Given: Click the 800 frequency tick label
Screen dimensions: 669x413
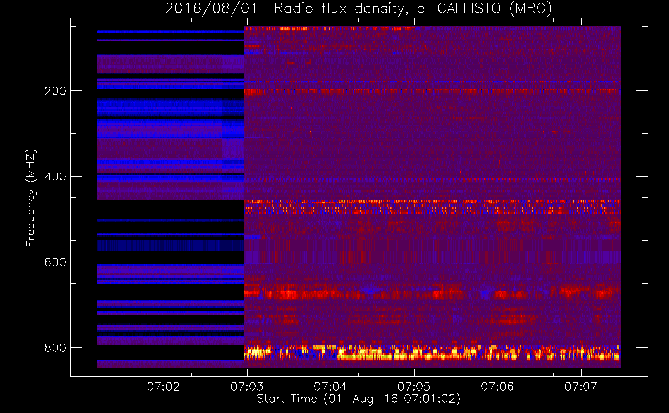Looking at the screenshot, I should pyautogui.click(x=55, y=348).
